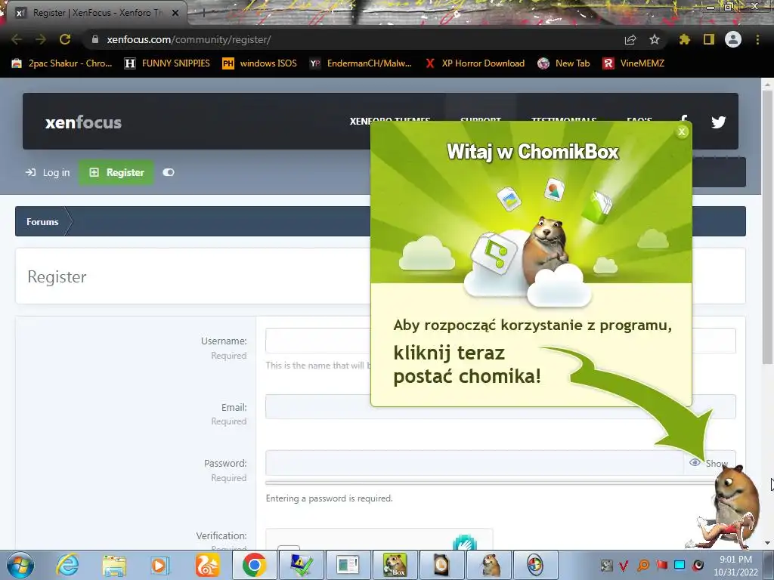Click the address bar URL
Screen dimensions: 774x580
point(188,39)
